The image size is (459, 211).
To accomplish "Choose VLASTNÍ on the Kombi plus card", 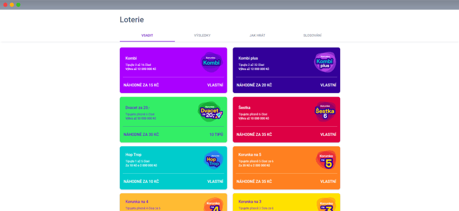I will pos(328,85).
